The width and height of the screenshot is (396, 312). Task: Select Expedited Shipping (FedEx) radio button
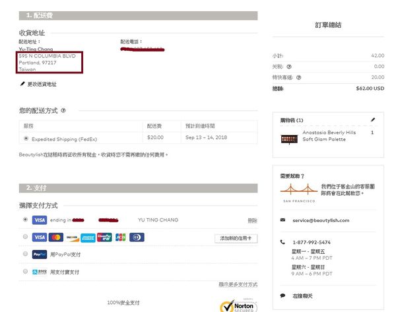(26, 138)
